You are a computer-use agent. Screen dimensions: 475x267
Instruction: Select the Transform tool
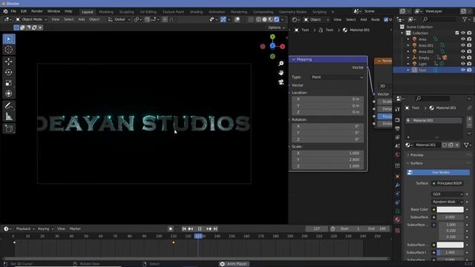[x=9, y=93]
